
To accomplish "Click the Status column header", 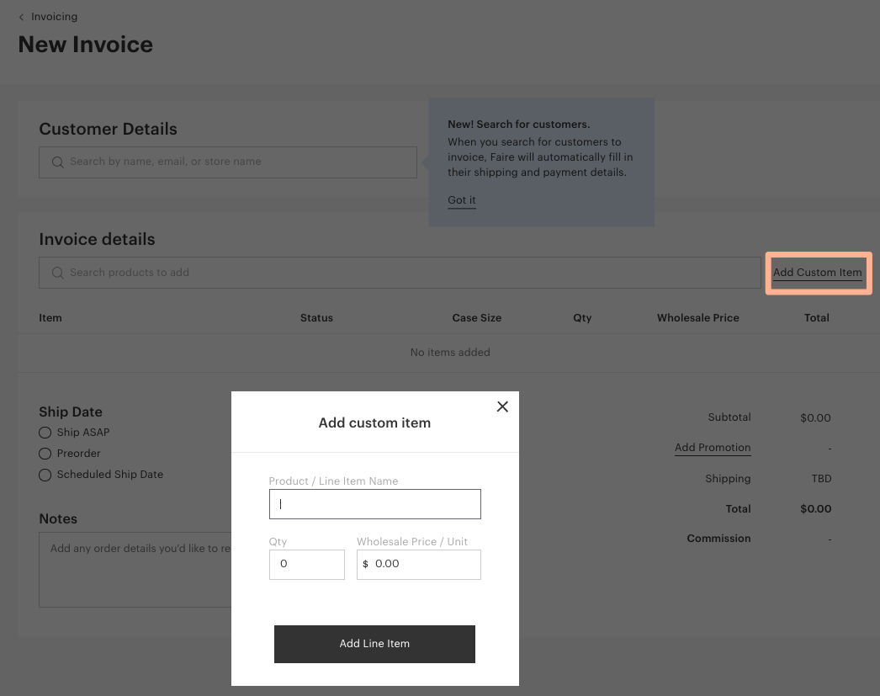I will pyautogui.click(x=316, y=318).
